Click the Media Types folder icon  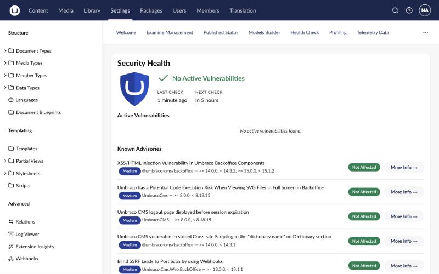click(x=11, y=63)
